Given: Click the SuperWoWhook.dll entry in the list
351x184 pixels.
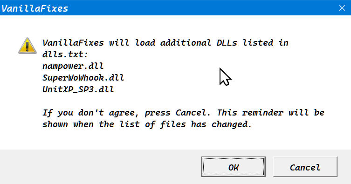Looking at the screenshot, I should (x=83, y=78).
